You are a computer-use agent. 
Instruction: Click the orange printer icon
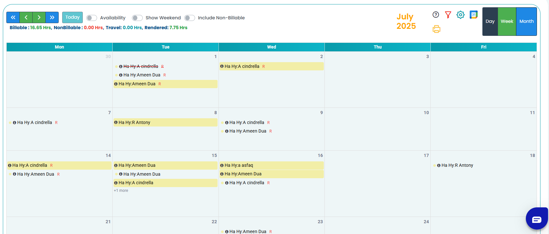(436, 29)
